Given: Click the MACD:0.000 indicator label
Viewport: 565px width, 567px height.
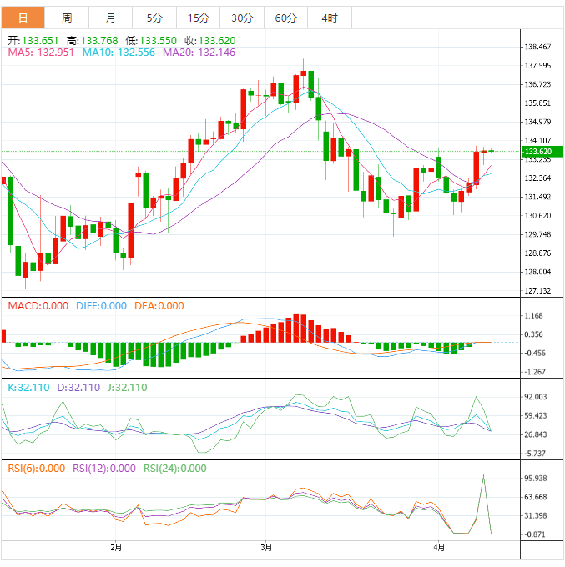Looking at the screenshot, I should coord(38,306).
